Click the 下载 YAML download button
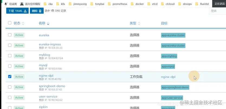The image size is (226, 109). coord(17,11)
